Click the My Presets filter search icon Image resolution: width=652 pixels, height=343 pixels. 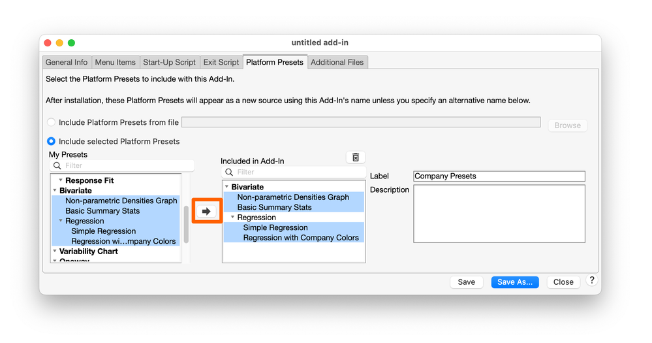tap(57, 166)
